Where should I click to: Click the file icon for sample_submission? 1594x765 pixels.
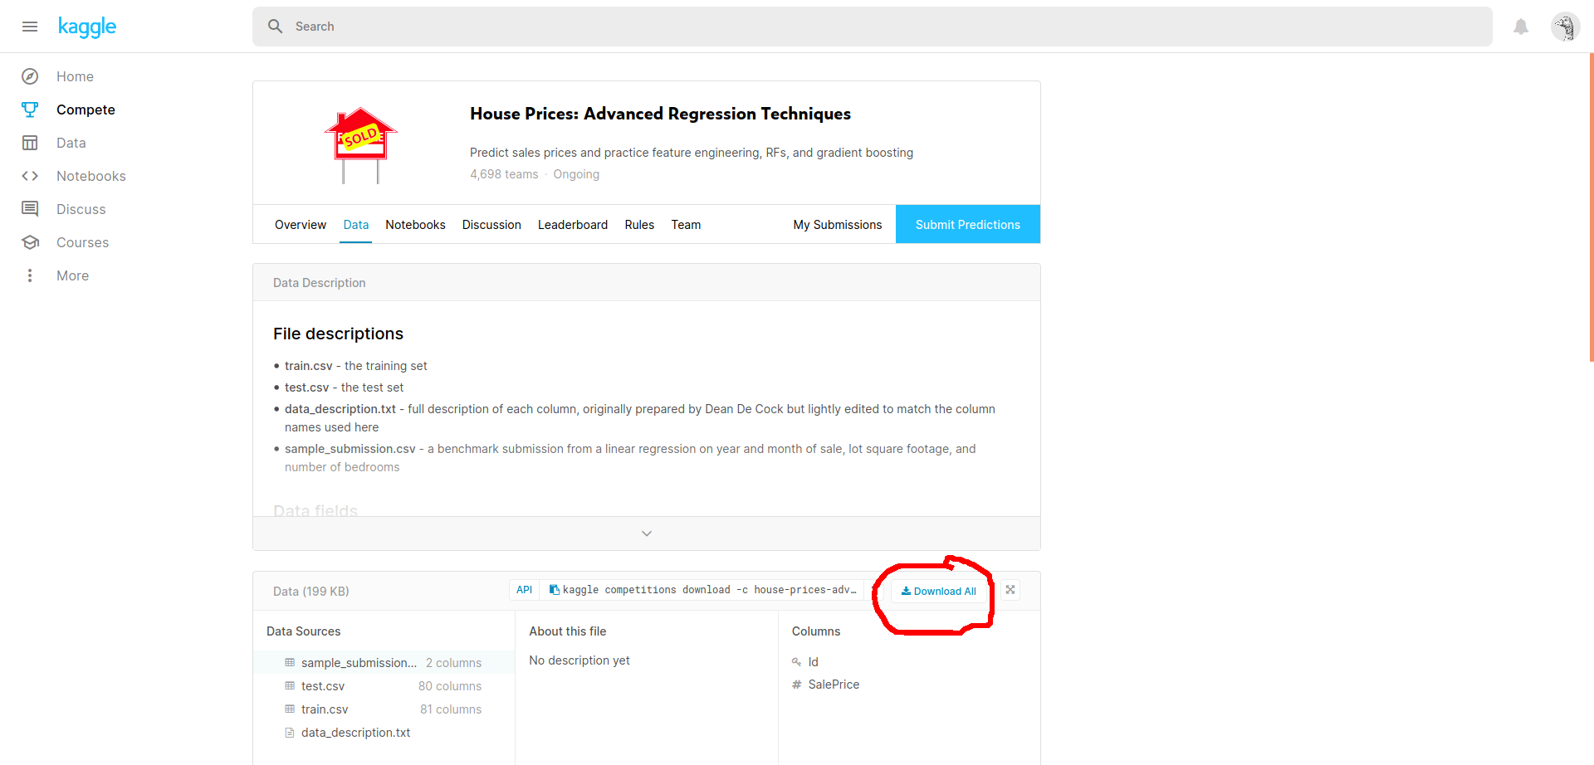pos(290,662)
